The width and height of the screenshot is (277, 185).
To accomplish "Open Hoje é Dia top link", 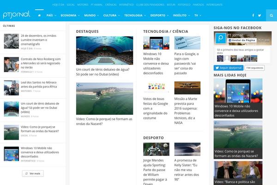I will [58, 5].
